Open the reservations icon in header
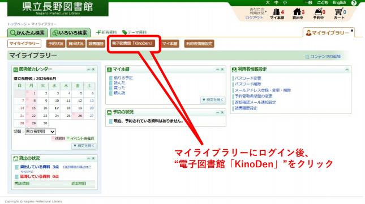365x204 pixels. (319, 14)
